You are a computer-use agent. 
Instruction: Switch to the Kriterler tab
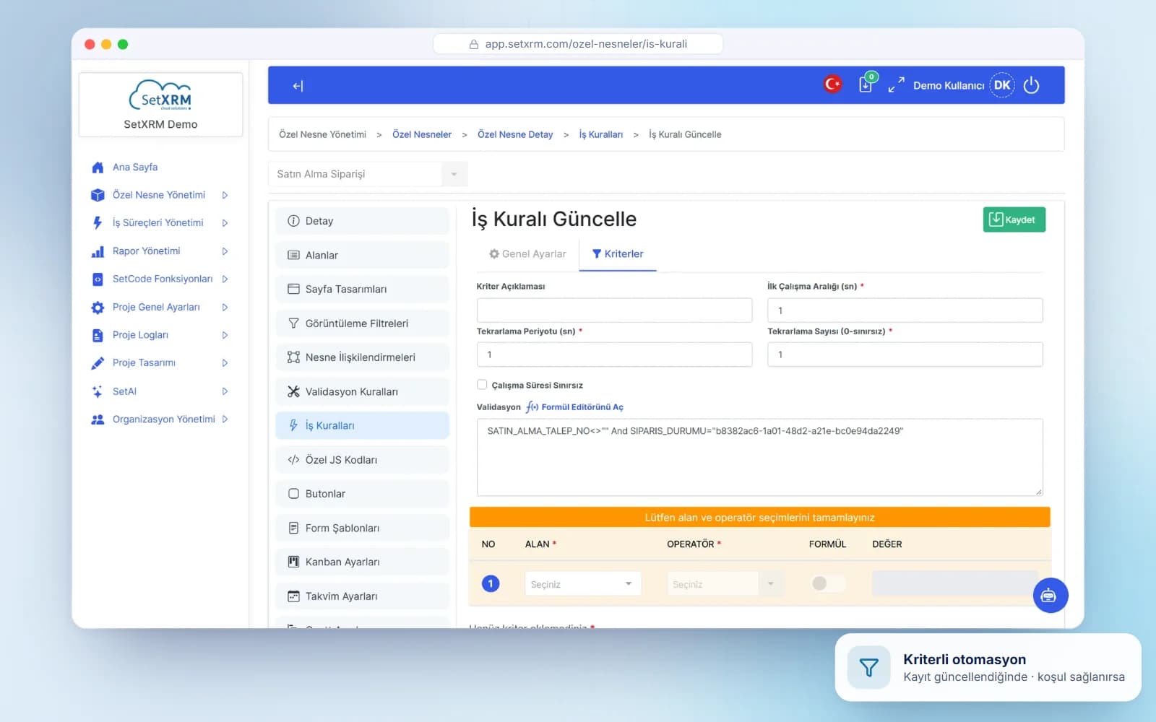618,254
